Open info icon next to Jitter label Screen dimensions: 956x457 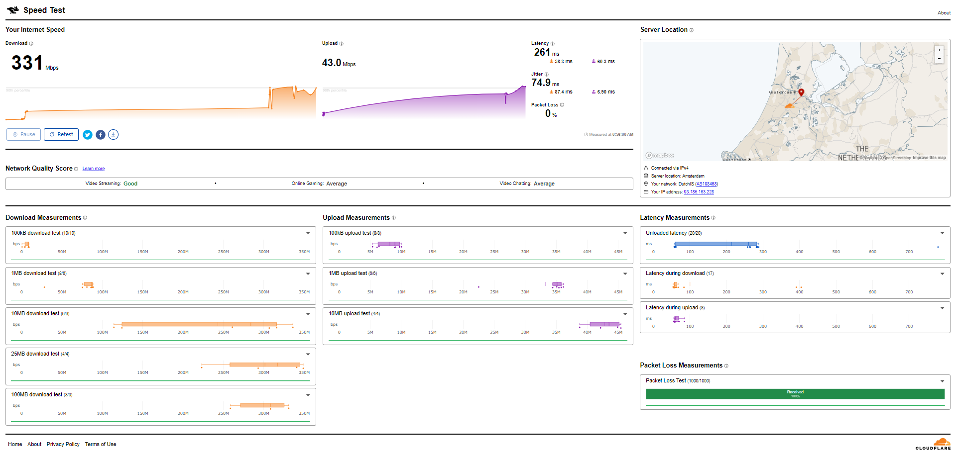click(547, 75)
